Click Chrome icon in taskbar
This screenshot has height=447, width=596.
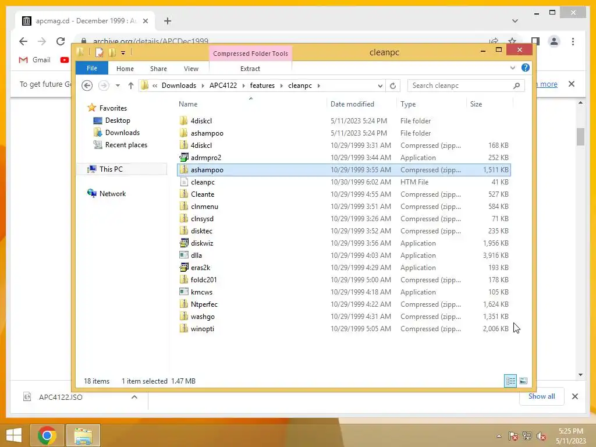pyautogui.click(x=47, y=435)
